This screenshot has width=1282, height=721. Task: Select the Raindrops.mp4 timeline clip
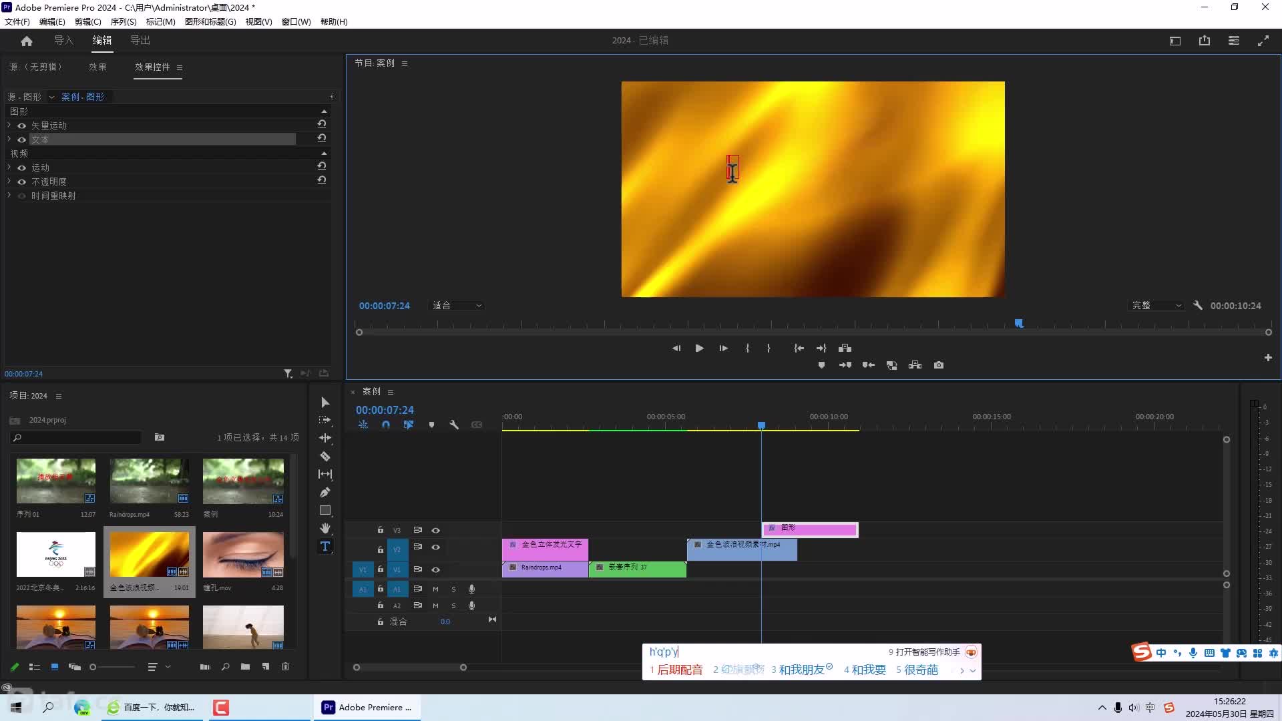[545, 568]
